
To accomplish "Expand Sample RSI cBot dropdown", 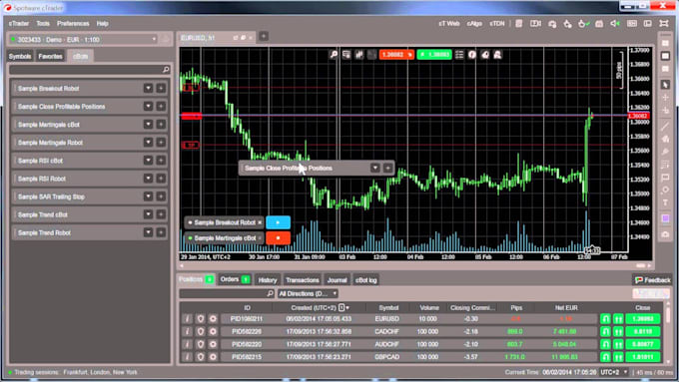I will click(x=148, y=161).
